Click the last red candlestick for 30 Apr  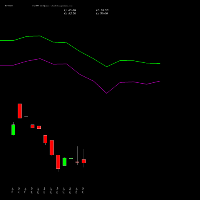tap(84, 161)
